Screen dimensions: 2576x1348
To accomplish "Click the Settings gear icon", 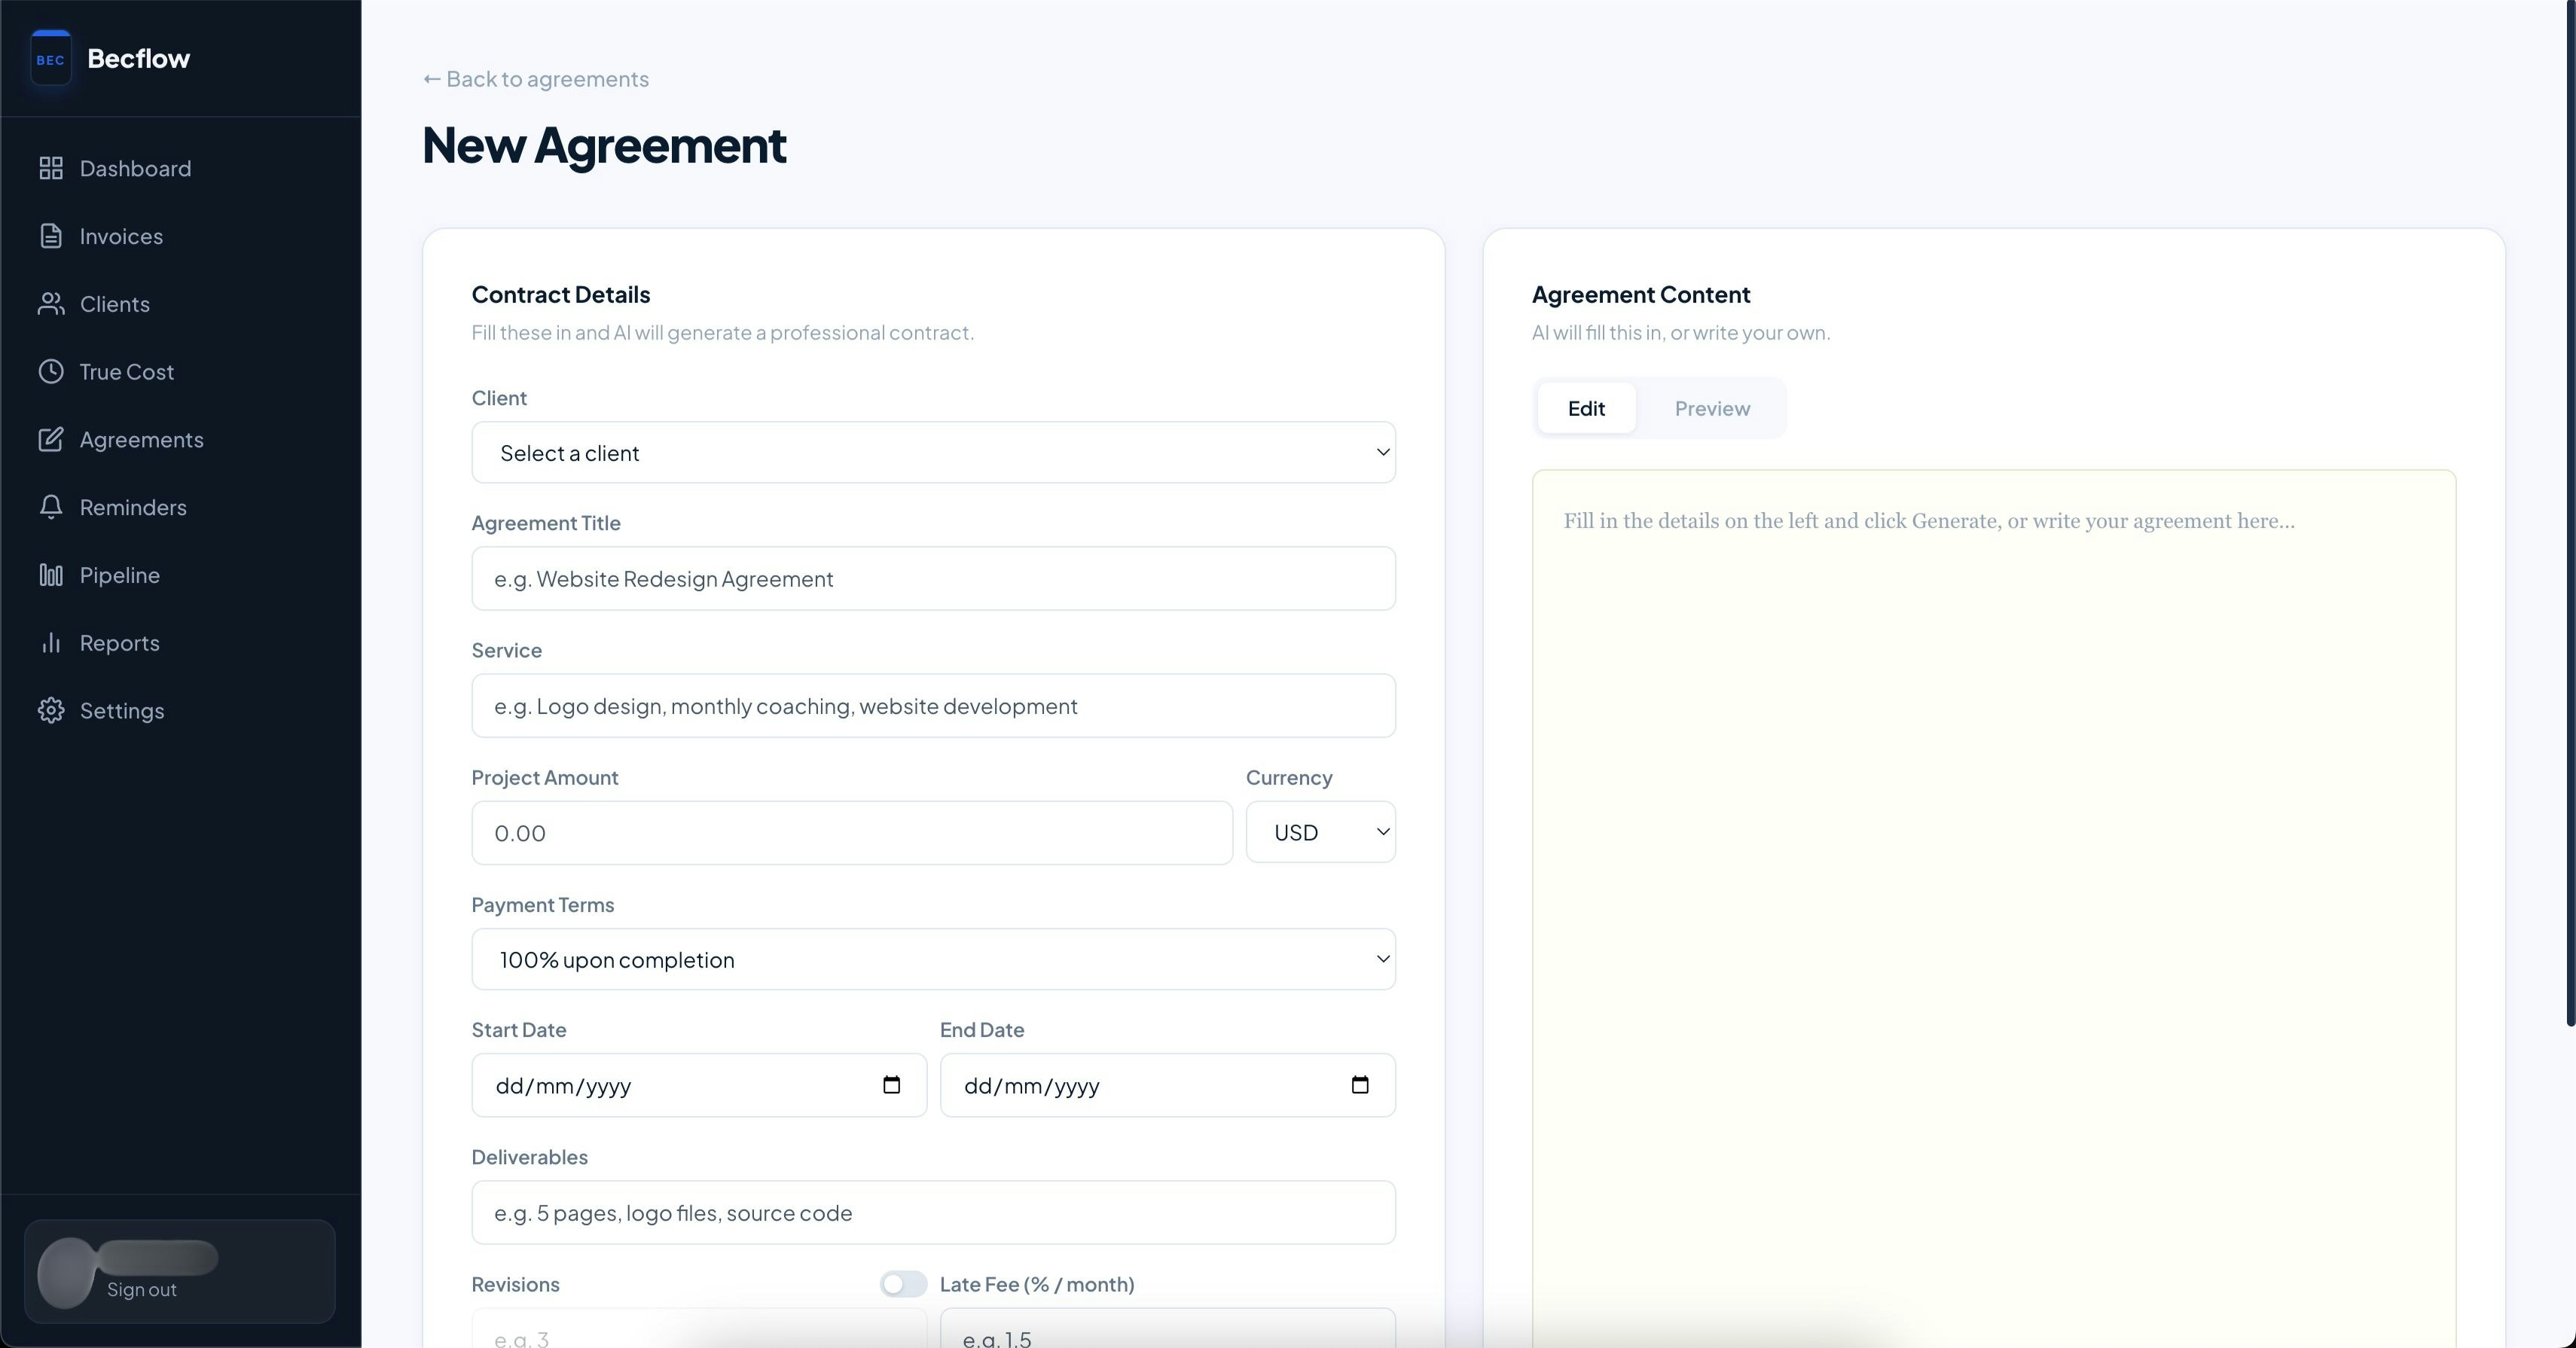I will pos(51,710).
